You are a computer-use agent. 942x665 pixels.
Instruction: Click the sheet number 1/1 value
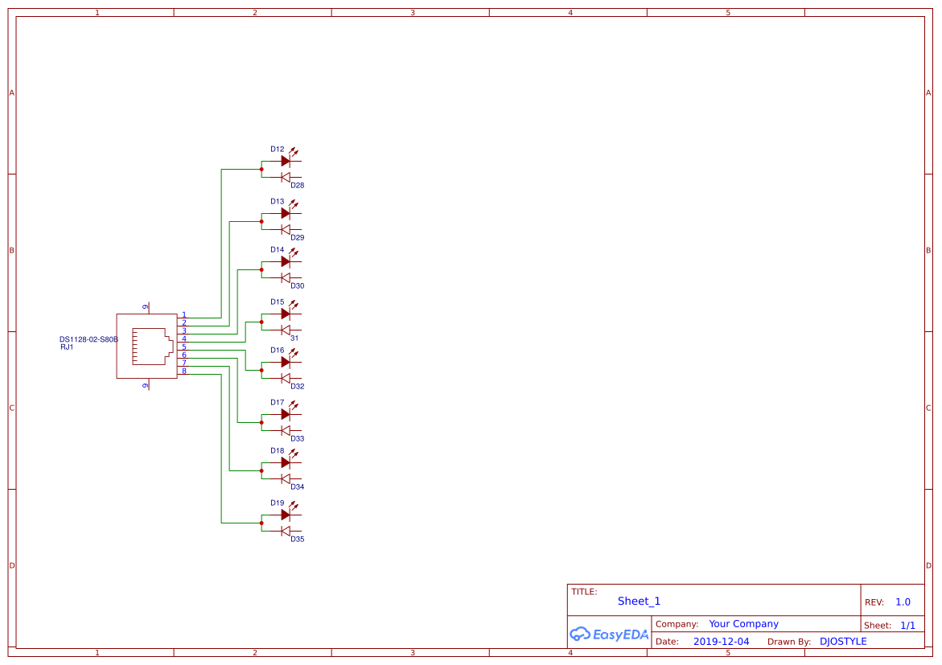[x=907, y=626]
